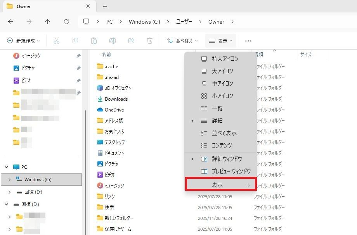The height and width of the screenshot is (235, 357).
Task: Go up one folder level
Action: [48, 22]
